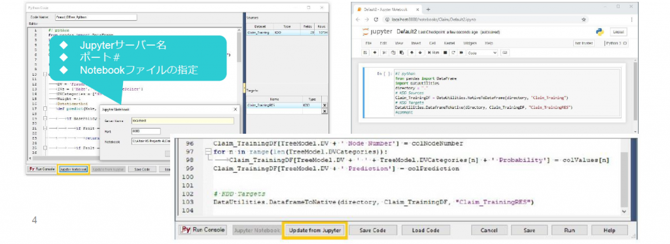Click the browser back arrow
The image size is (670, 244).
(x=358, y=20)
